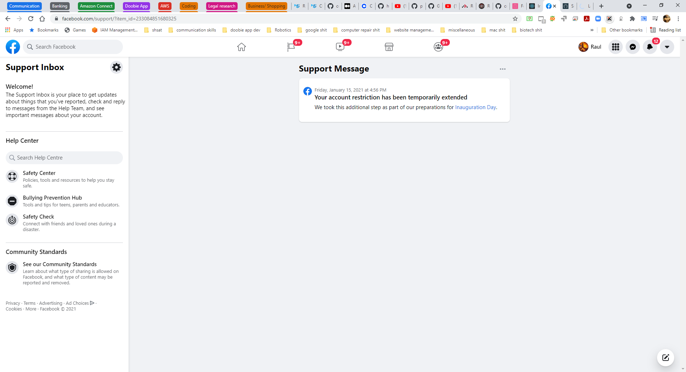Click the Safety Center lifebuoy icon

(x=12, y=176)
